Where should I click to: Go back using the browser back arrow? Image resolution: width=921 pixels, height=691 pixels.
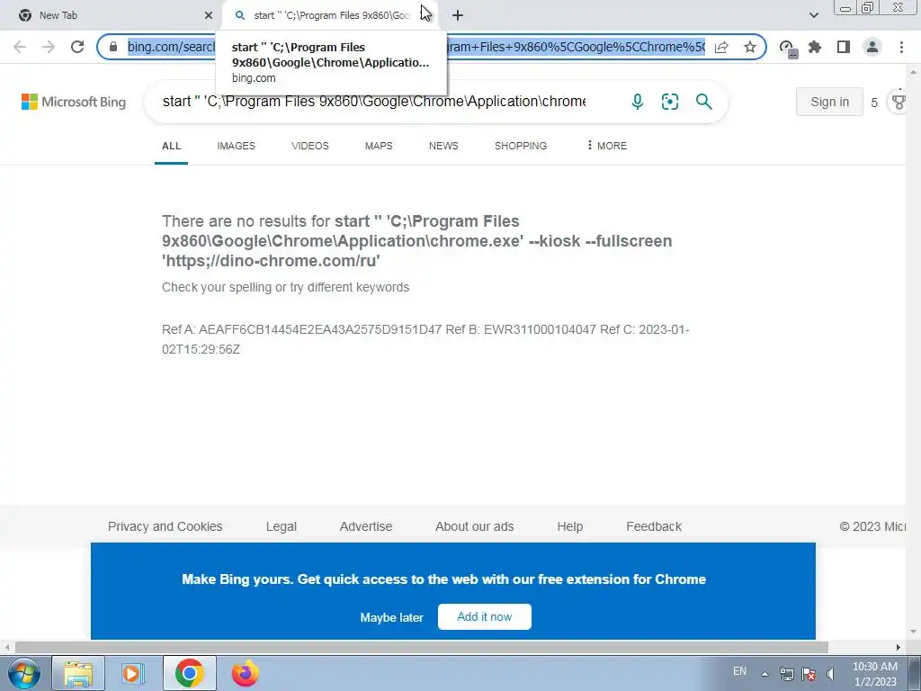coord(20,47)
